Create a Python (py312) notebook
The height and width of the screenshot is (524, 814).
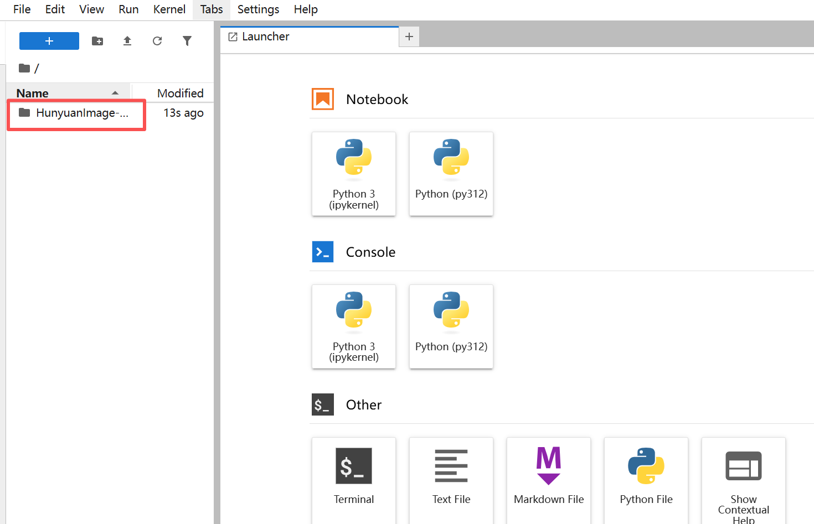click(x=451, y=174)
